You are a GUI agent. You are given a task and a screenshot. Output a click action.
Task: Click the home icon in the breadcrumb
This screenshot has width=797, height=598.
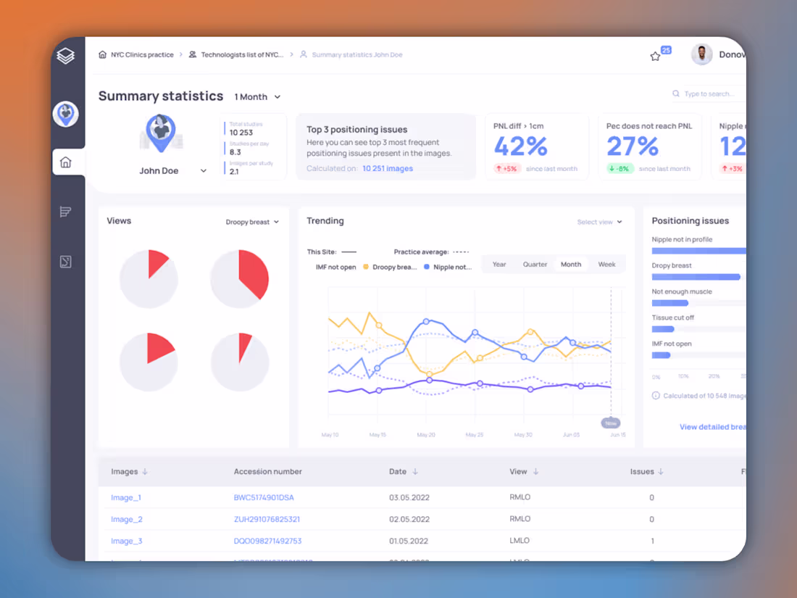102,54
